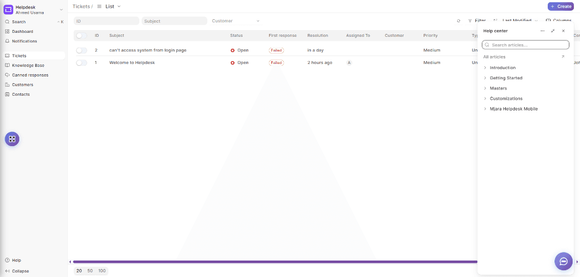
Task: Click the sidebar search magnifier icon
Action: coord(7,22)
